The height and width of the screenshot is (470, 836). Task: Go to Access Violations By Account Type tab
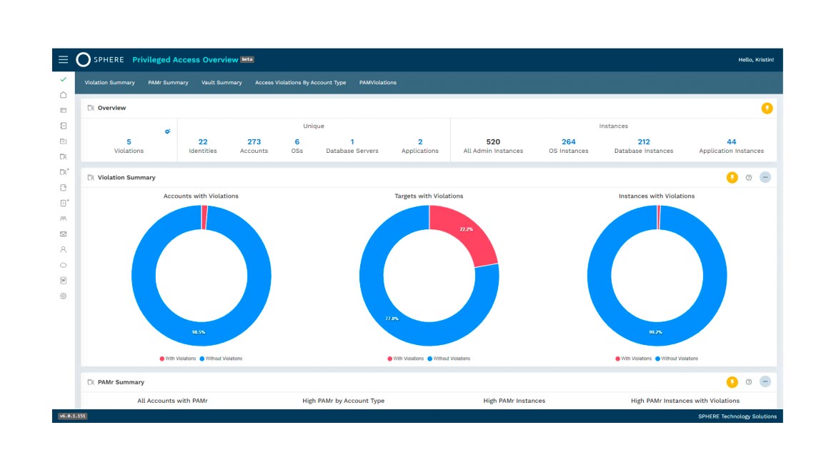tap(300, 83)
